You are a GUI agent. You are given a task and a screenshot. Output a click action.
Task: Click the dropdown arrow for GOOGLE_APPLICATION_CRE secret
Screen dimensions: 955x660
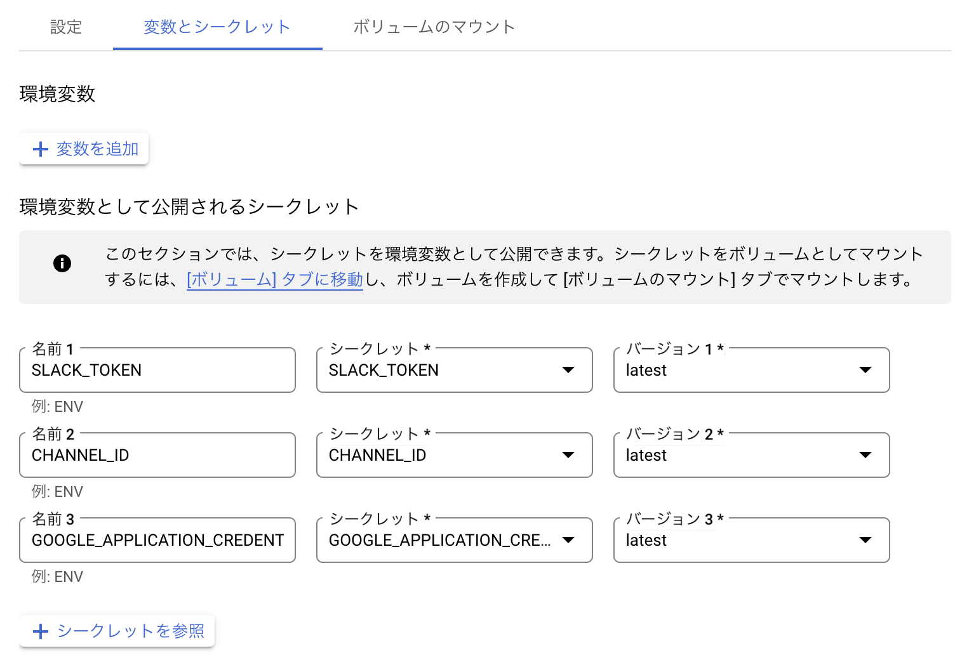pos(568,540)
